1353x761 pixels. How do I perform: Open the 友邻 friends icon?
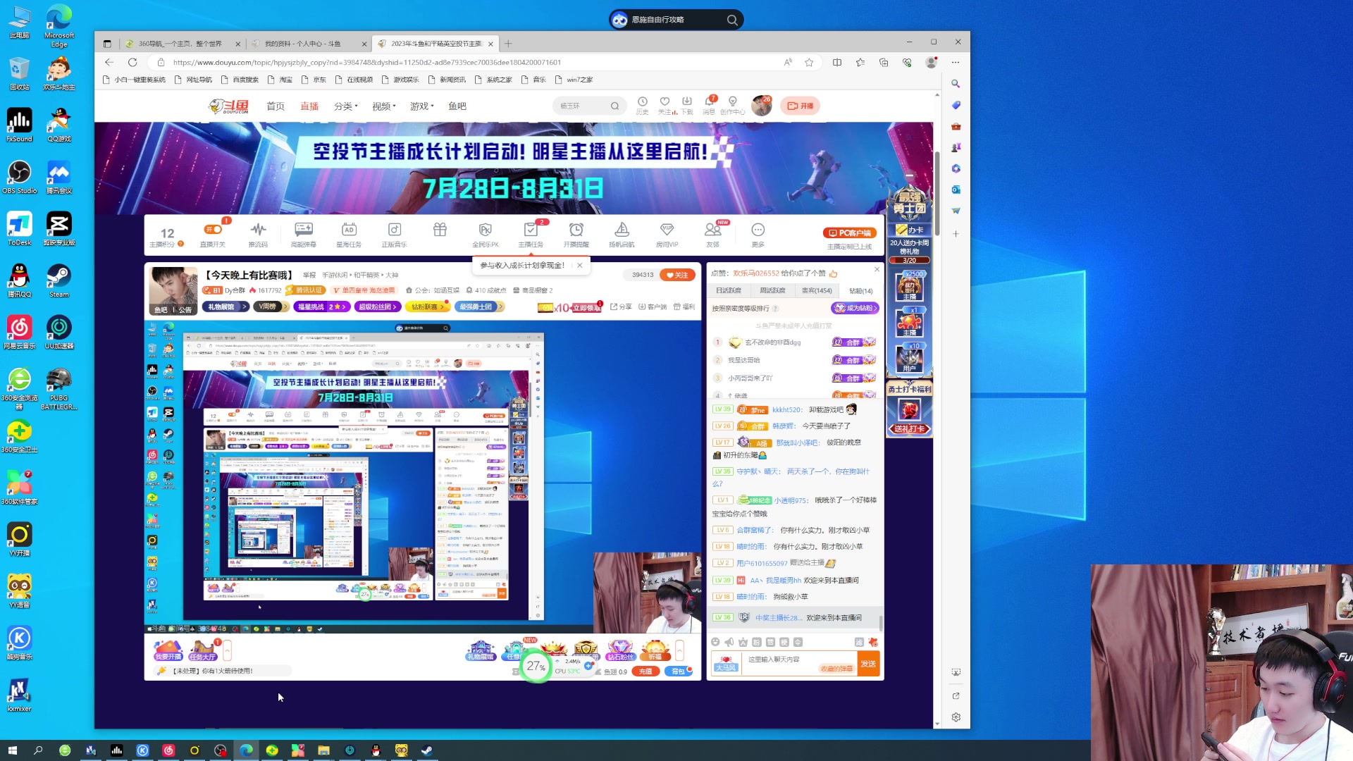[x=712, y=235]
